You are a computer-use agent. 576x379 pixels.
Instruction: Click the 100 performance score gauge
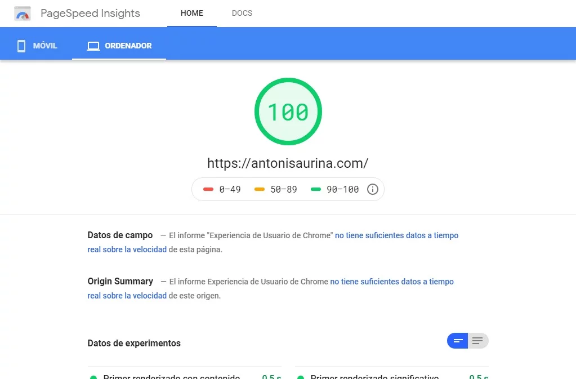(x=288, y=112)
